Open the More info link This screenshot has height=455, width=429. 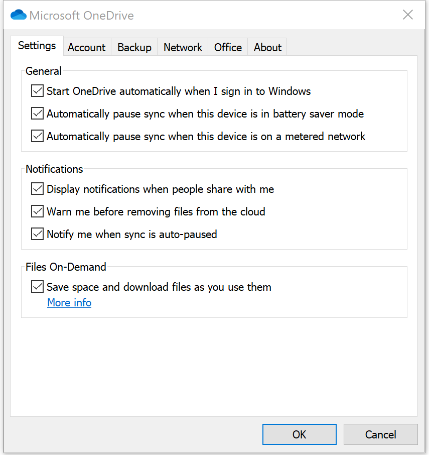coord(69,303)
